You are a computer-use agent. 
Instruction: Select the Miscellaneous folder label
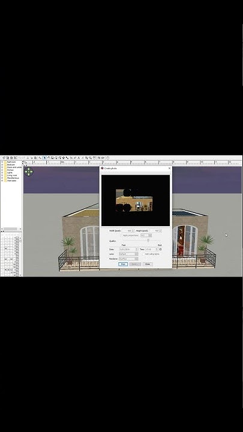(x=13, y=178)
